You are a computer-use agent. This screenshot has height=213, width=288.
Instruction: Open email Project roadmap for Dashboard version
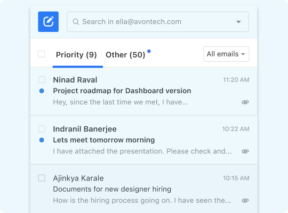(x=144, y=91)
